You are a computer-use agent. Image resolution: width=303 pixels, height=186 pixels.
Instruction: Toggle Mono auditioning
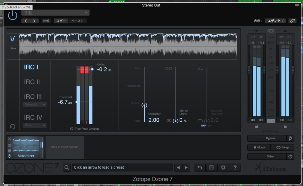tap(259, 147)
